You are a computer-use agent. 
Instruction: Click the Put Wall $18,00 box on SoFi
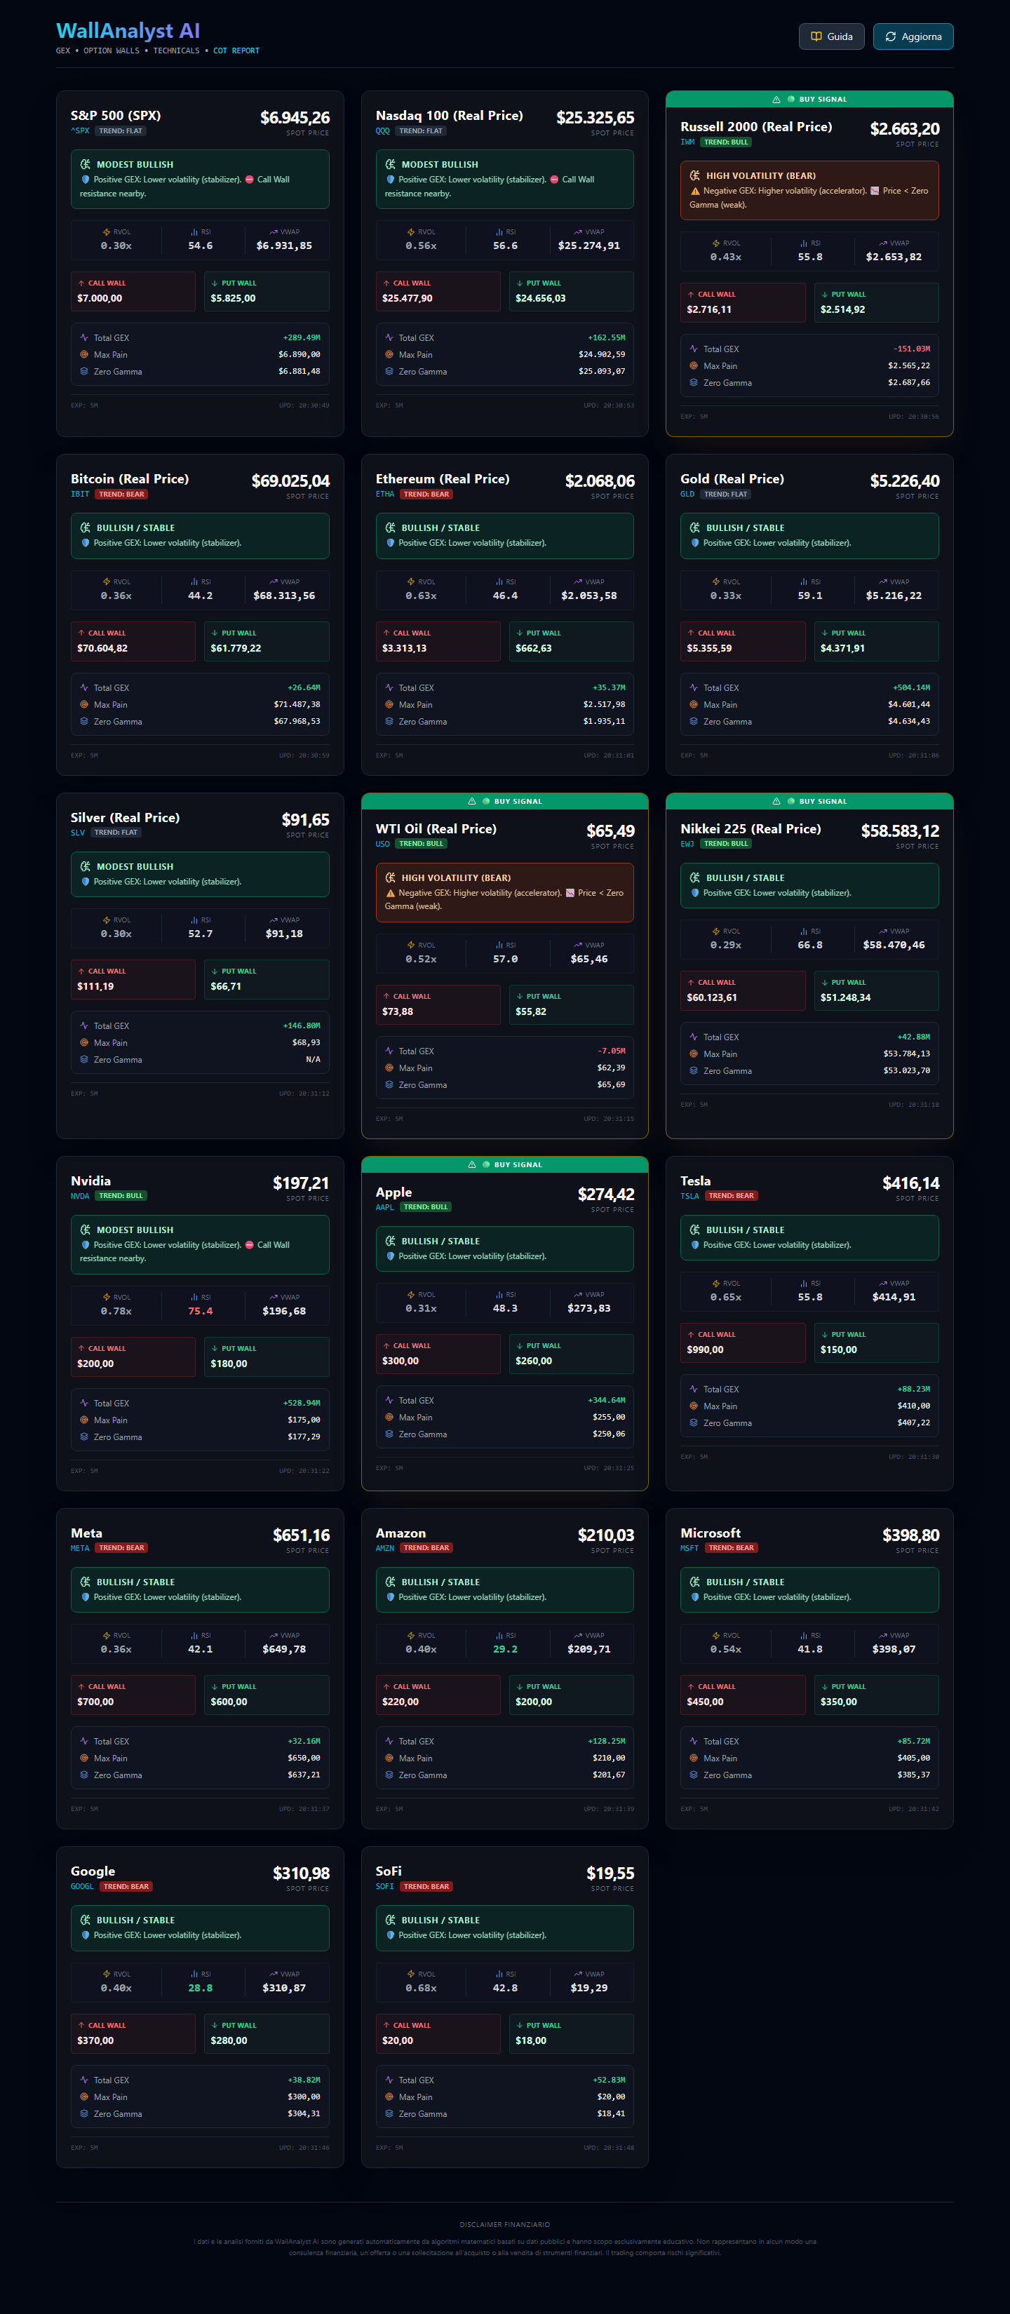click(571, 2033)
